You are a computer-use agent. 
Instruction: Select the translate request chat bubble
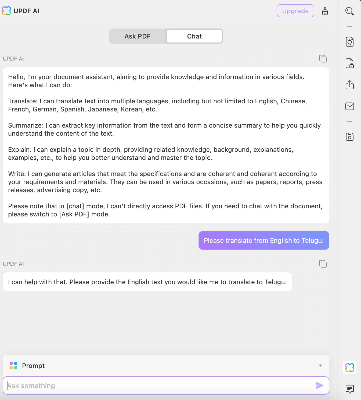(x=263, y=240)
